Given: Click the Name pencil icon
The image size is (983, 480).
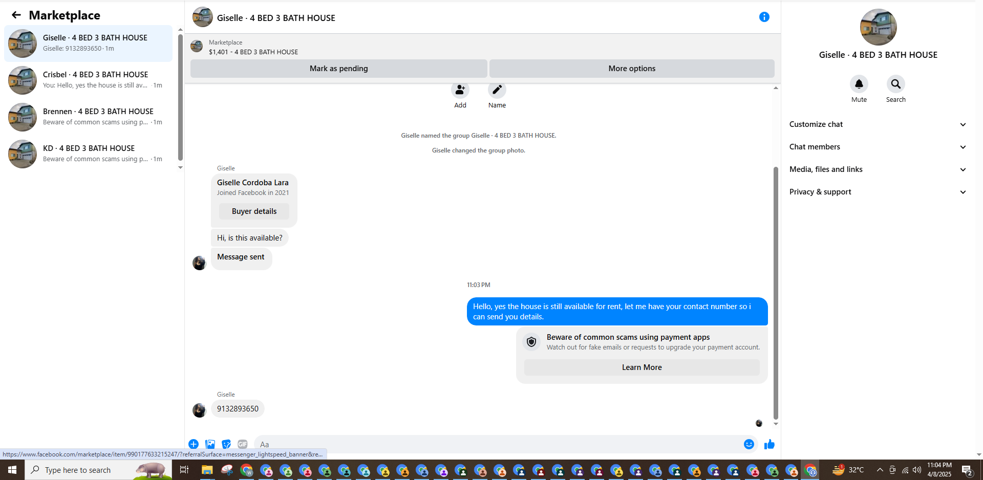Looking at the screenshot, I should [x=497, y=90].
